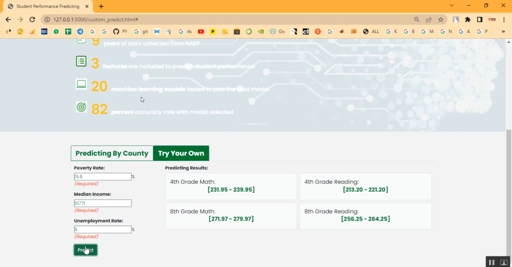
Task: Expand the tab search dropdown arrow
Action: click(x=452, y=5)
